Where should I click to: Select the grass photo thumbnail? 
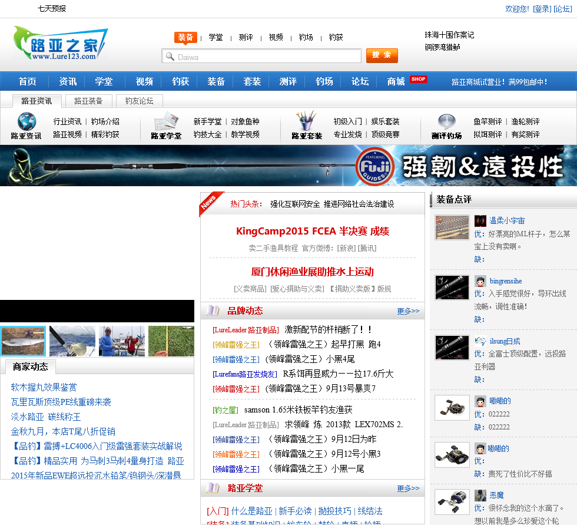171,341
